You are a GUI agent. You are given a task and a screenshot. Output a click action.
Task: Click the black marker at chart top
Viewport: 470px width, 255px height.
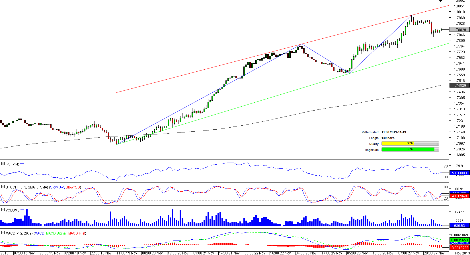(x=441, y=1)
